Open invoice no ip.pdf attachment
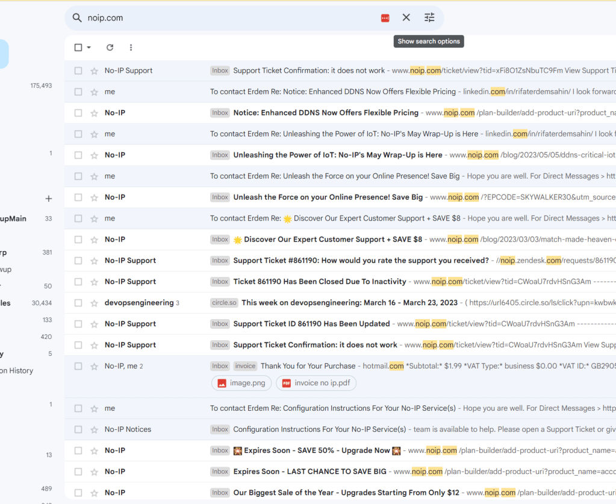The width and height of the screenshot is (616, 504). tap(316, 383)
